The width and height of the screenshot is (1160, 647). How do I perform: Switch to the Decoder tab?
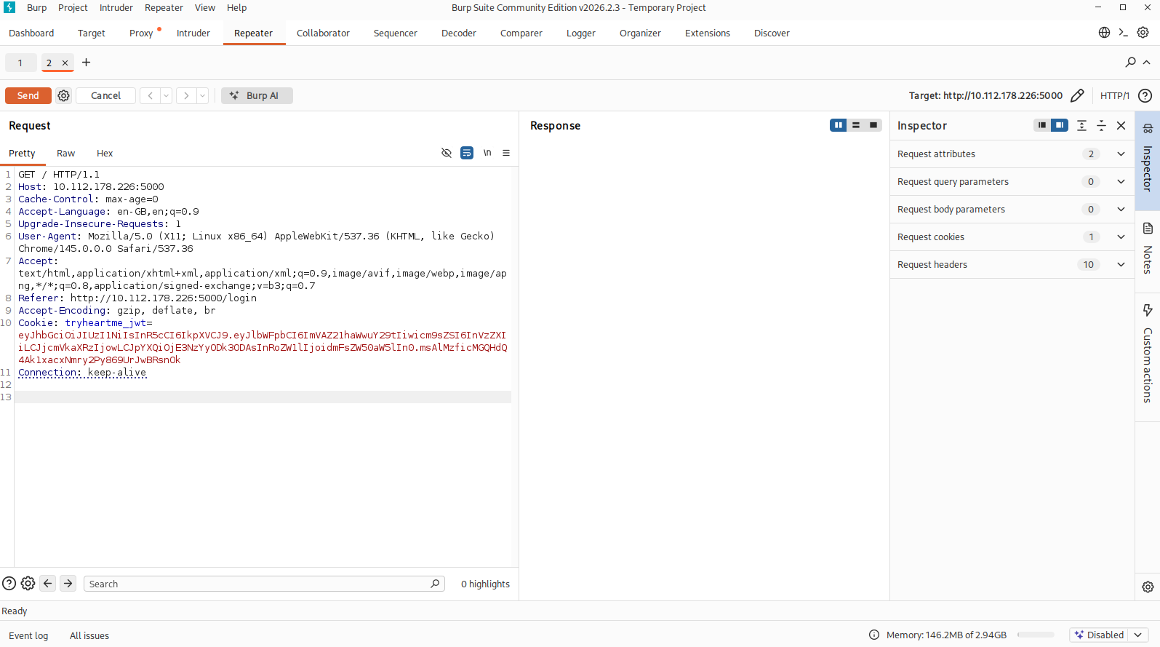click(459, 33)
